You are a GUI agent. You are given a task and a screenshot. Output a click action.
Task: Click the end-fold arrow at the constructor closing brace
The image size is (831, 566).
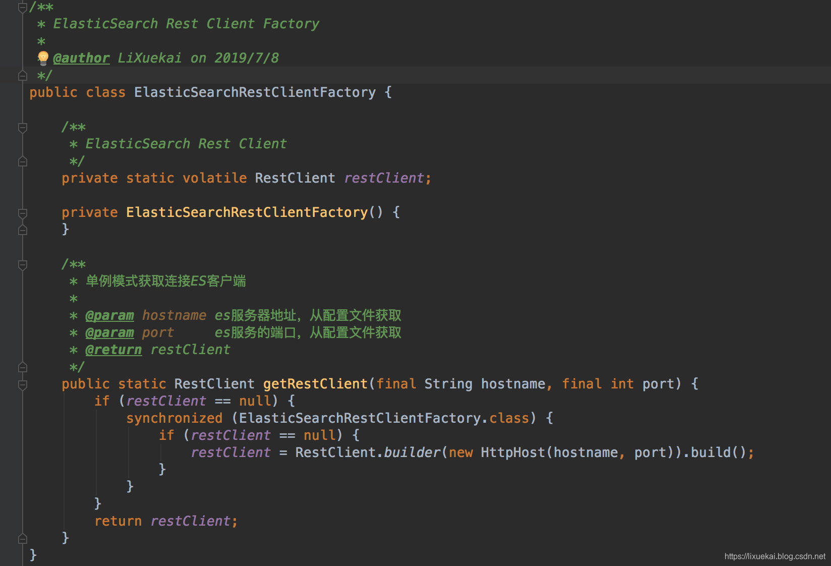point(22,230)
